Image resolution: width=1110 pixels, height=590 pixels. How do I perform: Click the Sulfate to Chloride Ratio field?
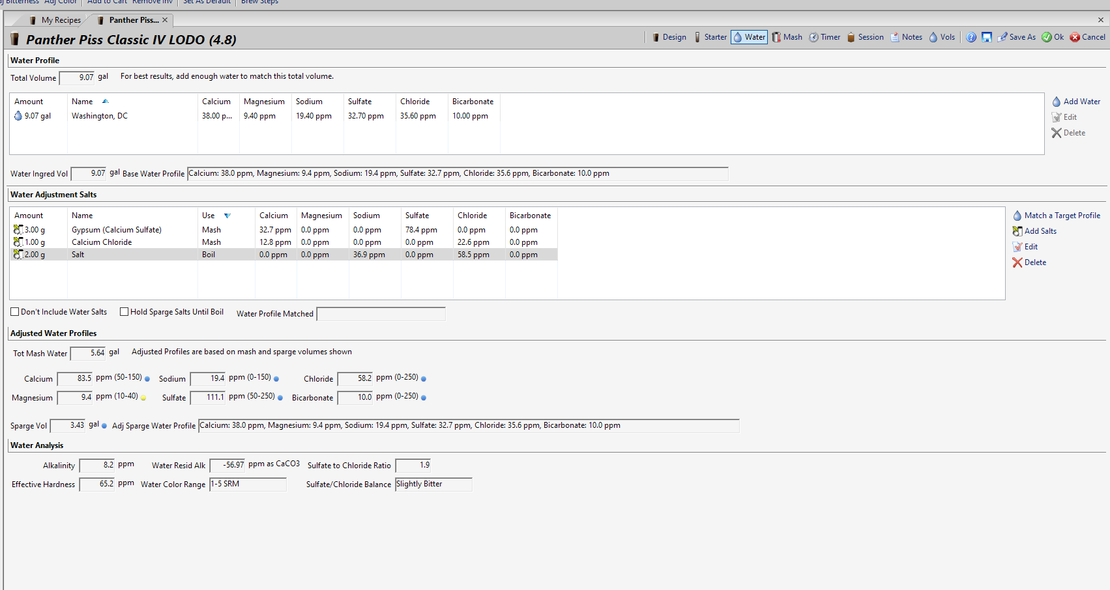click(414, 466)
